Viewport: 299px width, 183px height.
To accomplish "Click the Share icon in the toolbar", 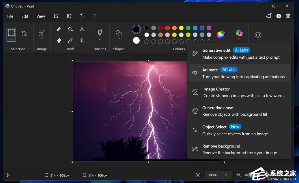I will point(69,16).
